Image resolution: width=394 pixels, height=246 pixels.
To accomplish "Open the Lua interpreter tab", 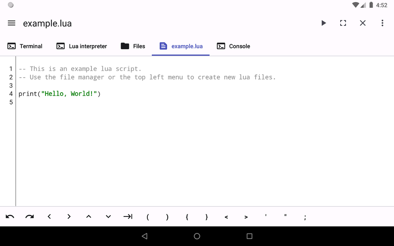I will (81, 46).
